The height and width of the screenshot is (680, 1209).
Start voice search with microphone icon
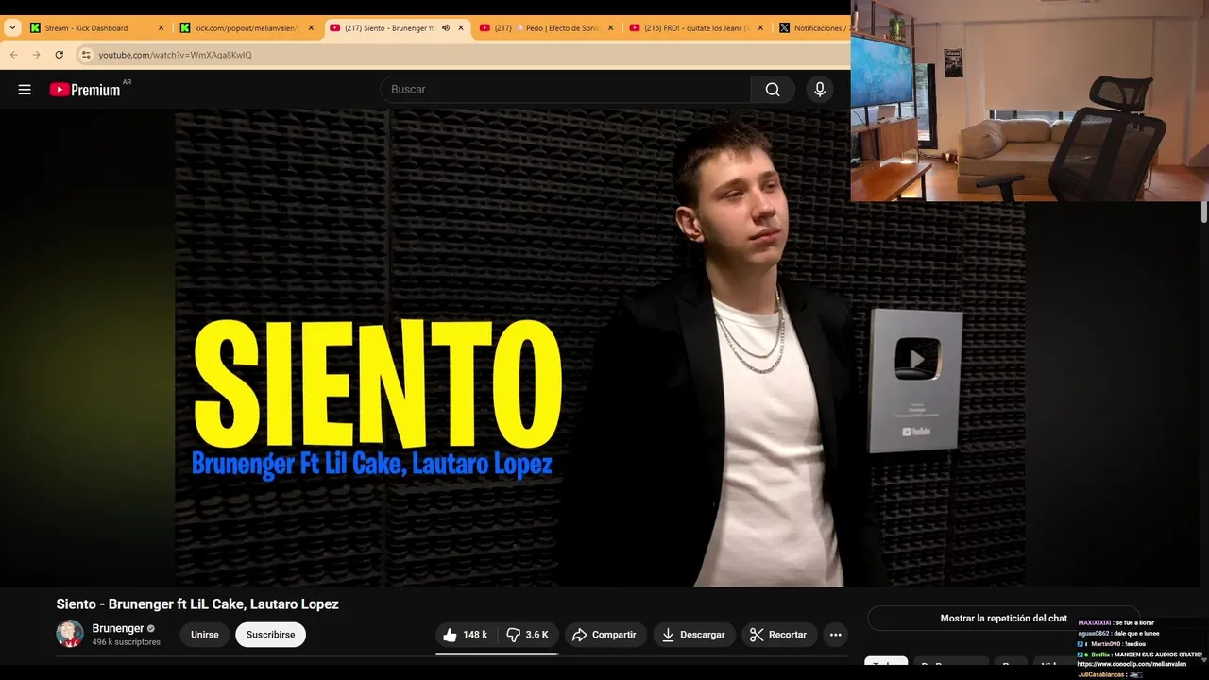(x=820, y=90)
